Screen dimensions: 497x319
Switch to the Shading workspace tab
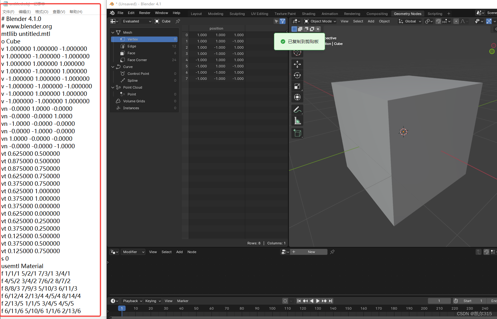tap(309, 14)
